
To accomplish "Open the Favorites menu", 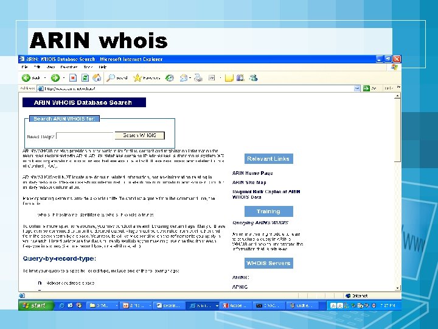I will 69,67.
